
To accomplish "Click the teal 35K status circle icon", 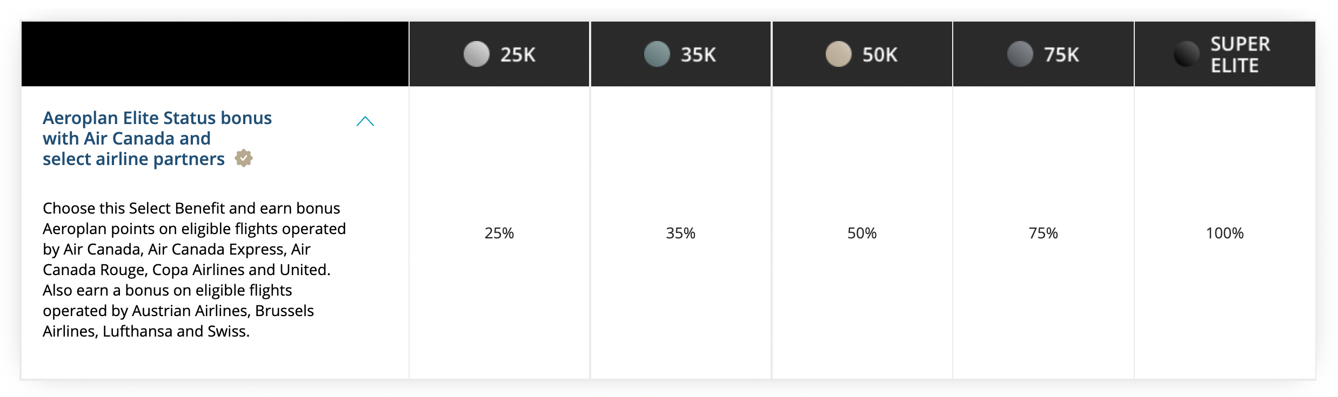I will point(657,54).
